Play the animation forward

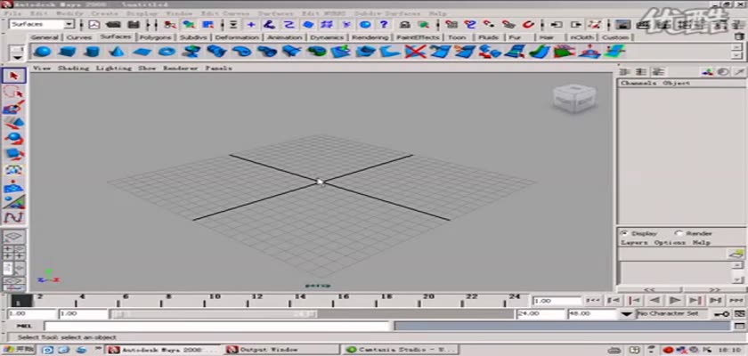(675, 300)
